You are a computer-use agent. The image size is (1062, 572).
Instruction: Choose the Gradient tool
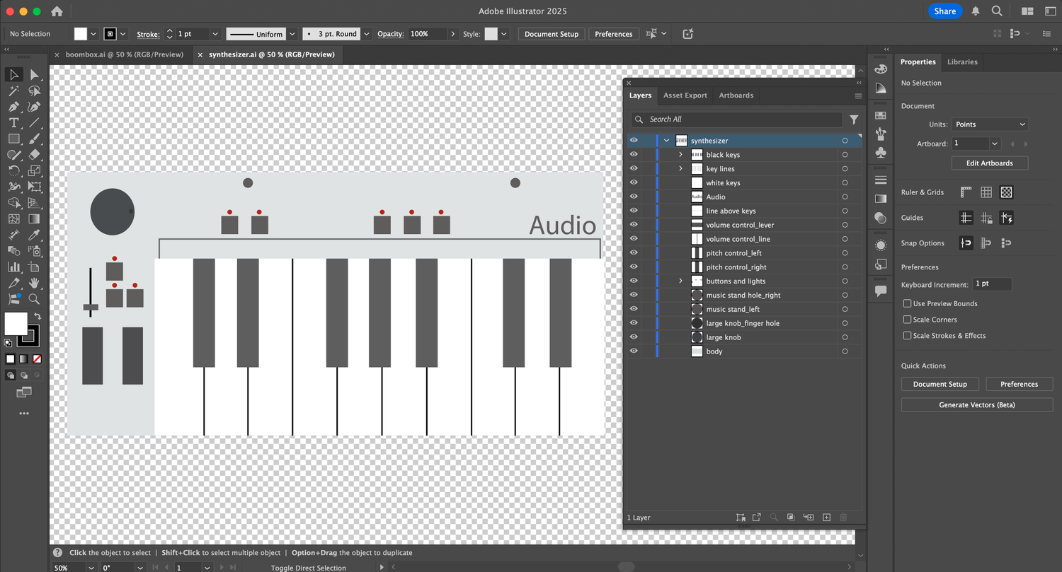34,218
